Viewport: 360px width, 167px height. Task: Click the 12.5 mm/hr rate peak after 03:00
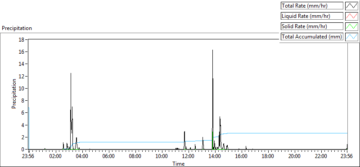tap(71, 73)
